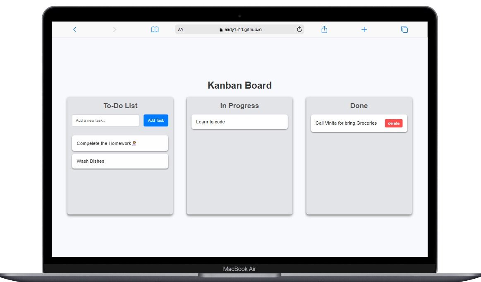Open the bookmarks sidebar icon
Screen dimensions: 481x282
point(155,29)
